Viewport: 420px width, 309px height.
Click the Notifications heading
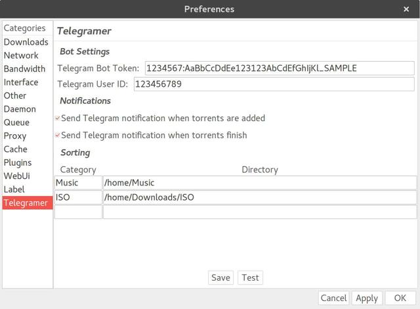85,101
